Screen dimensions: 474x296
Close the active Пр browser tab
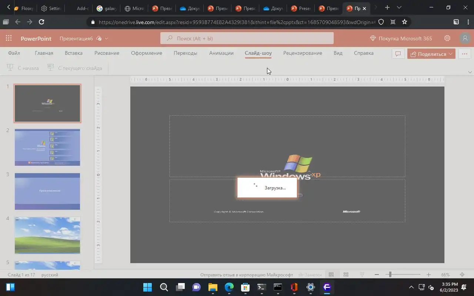point(364,8)
